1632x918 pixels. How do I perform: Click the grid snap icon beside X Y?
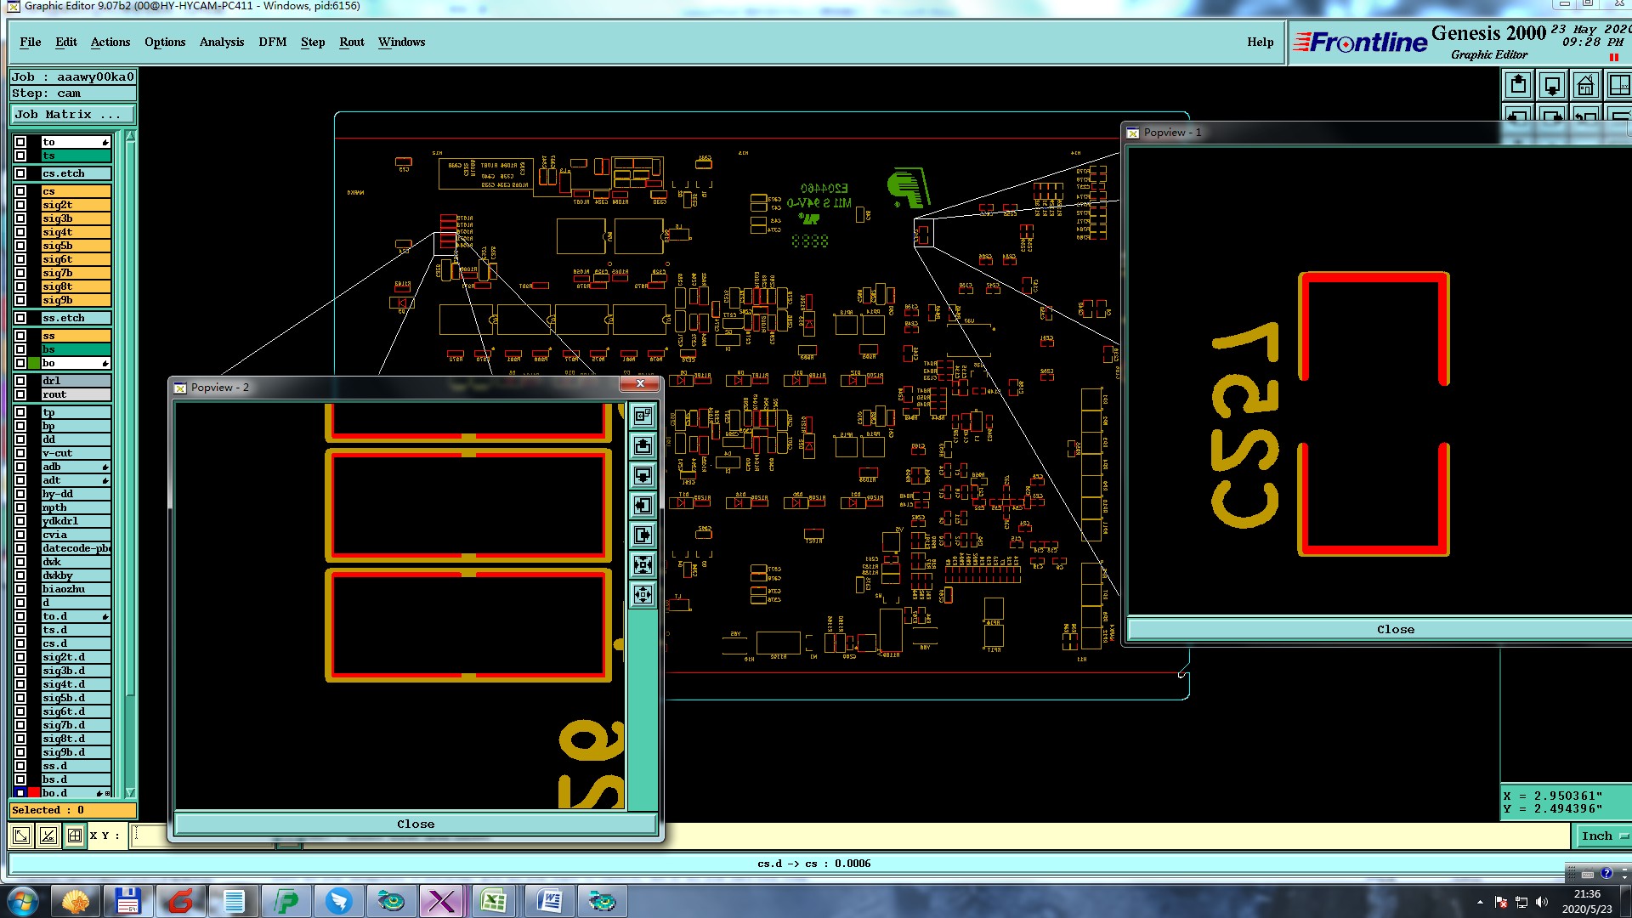pos(75,836)
